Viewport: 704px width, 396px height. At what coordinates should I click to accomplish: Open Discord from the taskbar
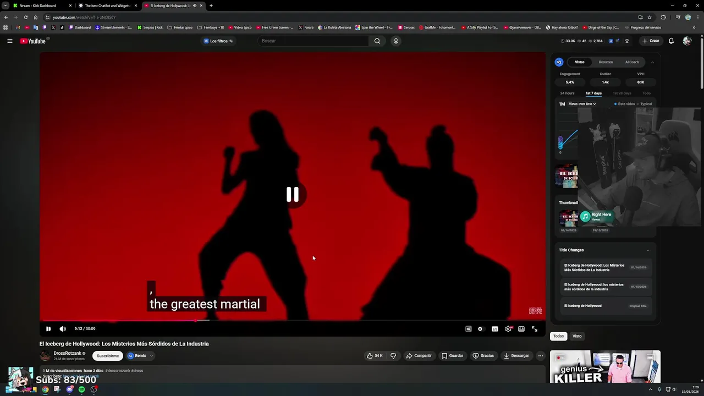pyautogui.click(x=69, y=389)
